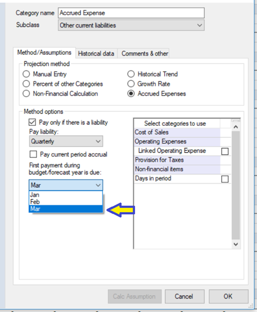
Task: Tick the Days in period checkbox
Action: [x=225, y=179]
